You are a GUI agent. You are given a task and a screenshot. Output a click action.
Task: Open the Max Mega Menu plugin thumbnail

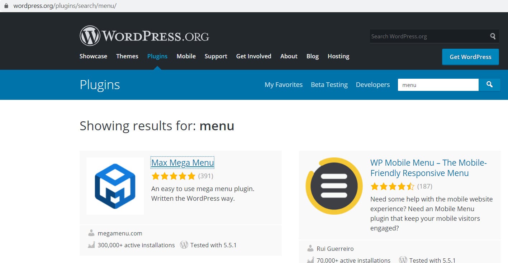pyautogui.click(x=115, y=186)
